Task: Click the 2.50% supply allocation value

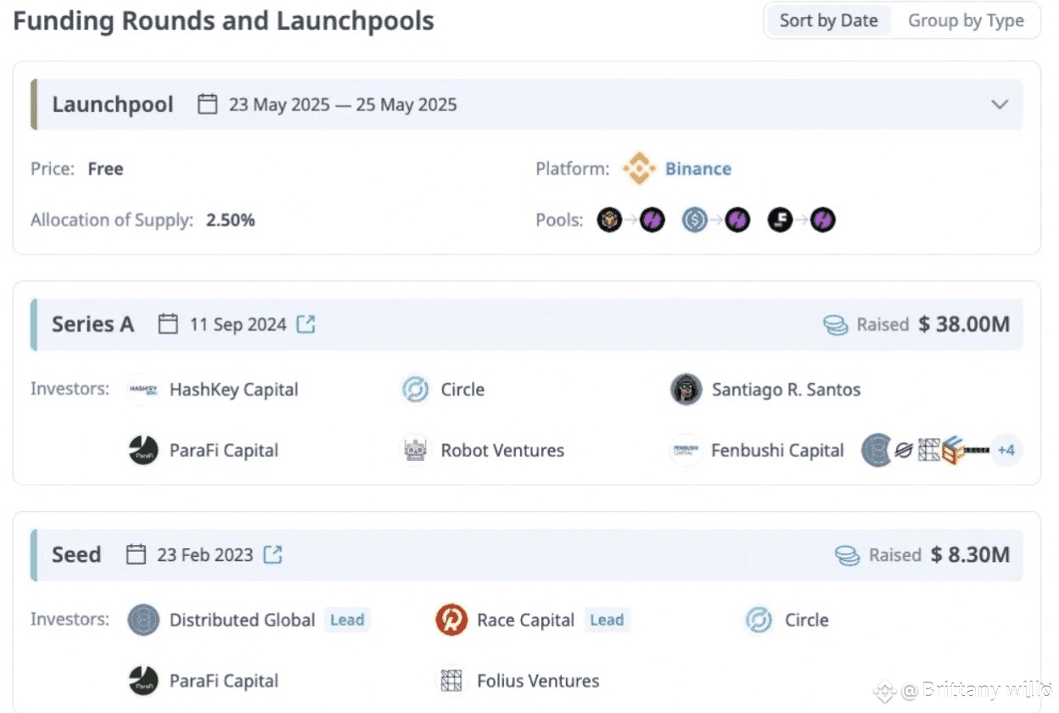Action: tap(231, 221)
